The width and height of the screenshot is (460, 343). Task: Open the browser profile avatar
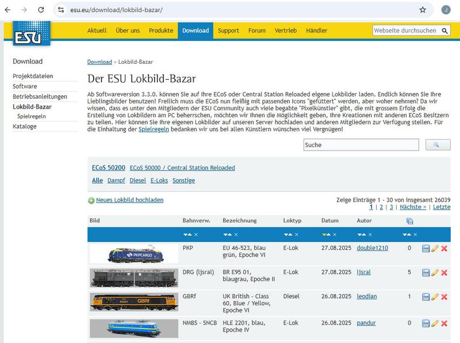(446, 10)
